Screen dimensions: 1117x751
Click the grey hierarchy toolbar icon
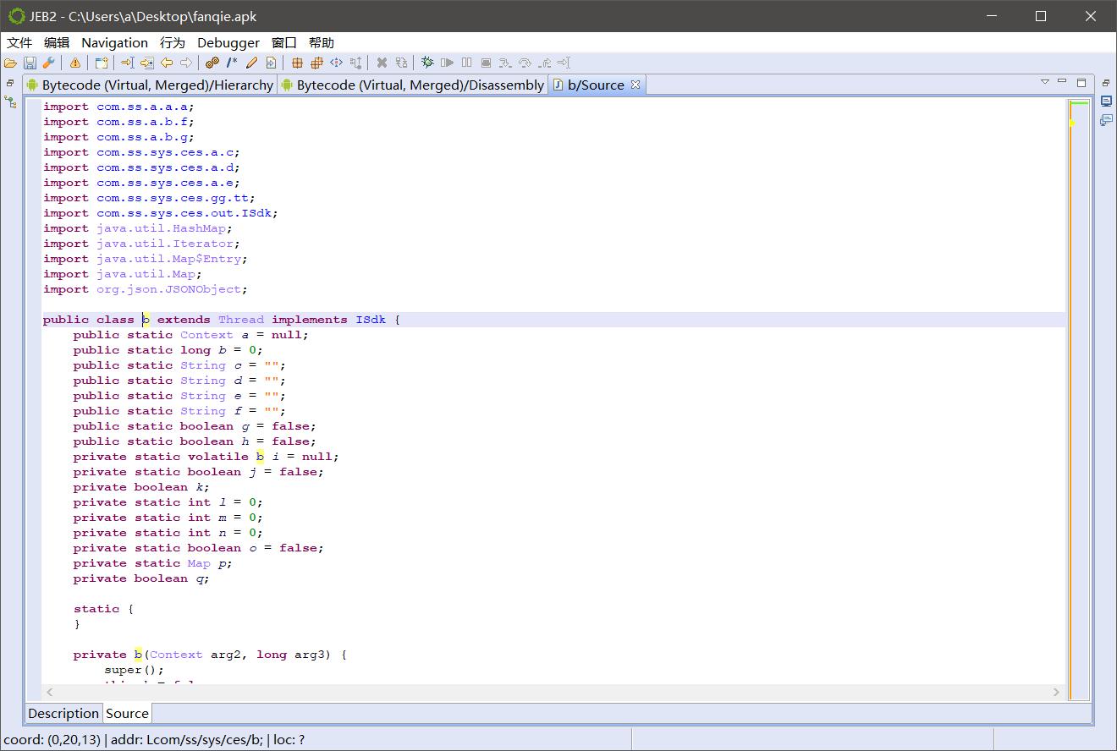[355, 63]
